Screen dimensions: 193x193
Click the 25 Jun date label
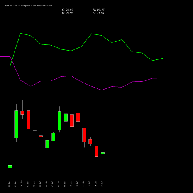9,184
